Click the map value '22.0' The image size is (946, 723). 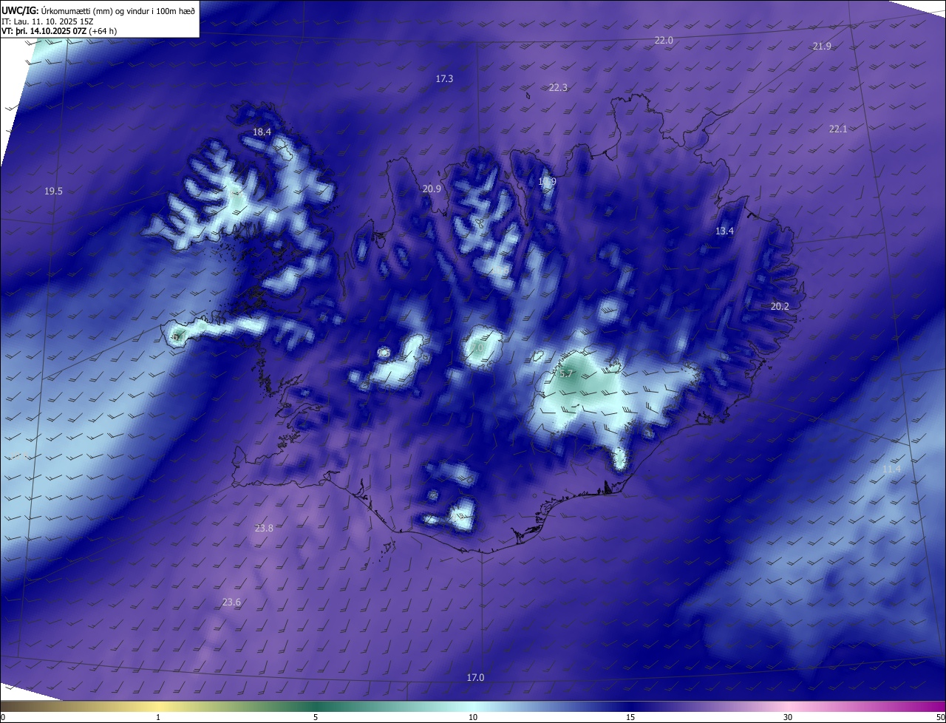point(664,41)
